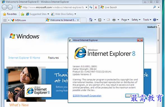This screenshot has width=165, height=107.
Task: Click the IE icon in About dialog title
Action: [x=70, y=40]
